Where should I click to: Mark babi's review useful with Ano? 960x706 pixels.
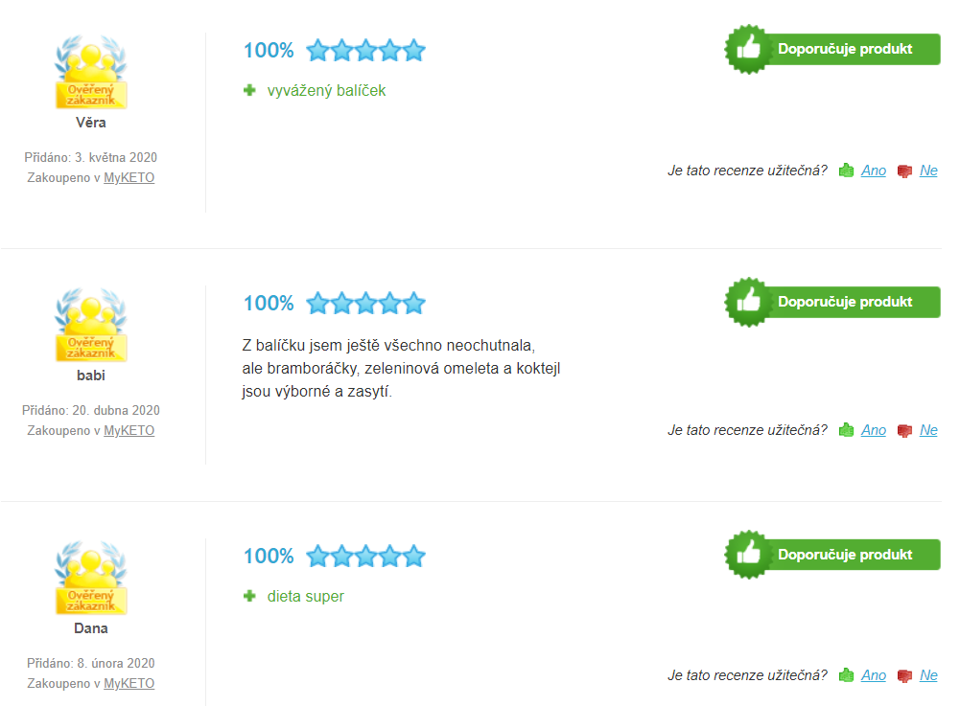click(873, 430)
